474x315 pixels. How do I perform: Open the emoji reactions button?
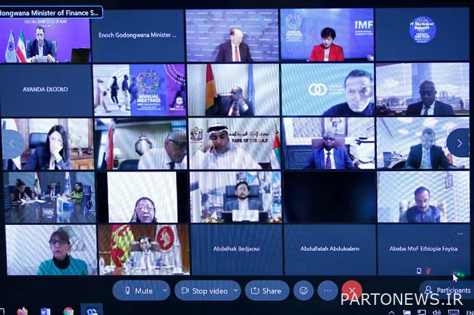coord(303,291)
